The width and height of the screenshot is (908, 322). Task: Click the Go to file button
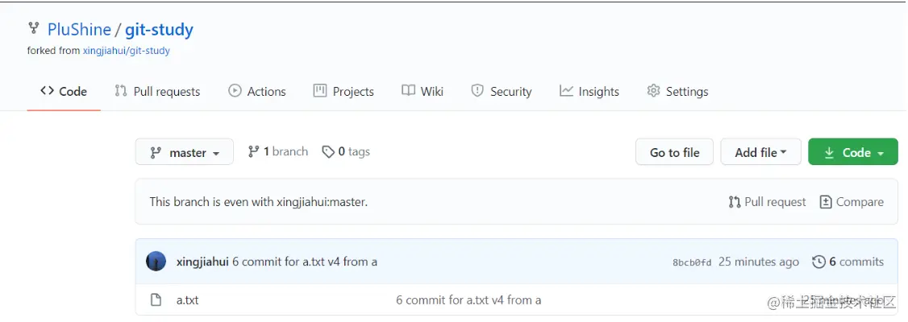point(675,153)
